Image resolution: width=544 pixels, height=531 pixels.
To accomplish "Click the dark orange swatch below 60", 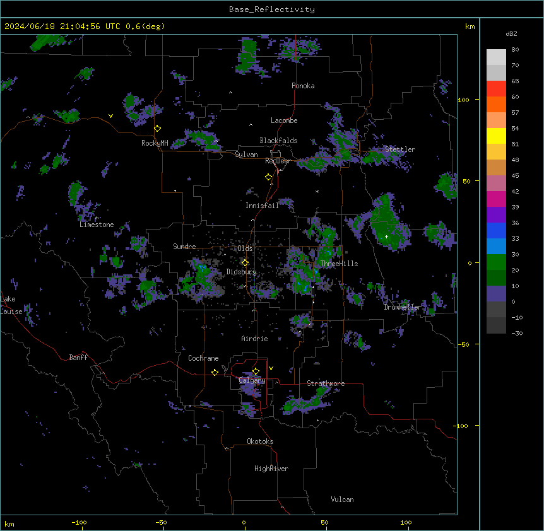I will 496,104.
